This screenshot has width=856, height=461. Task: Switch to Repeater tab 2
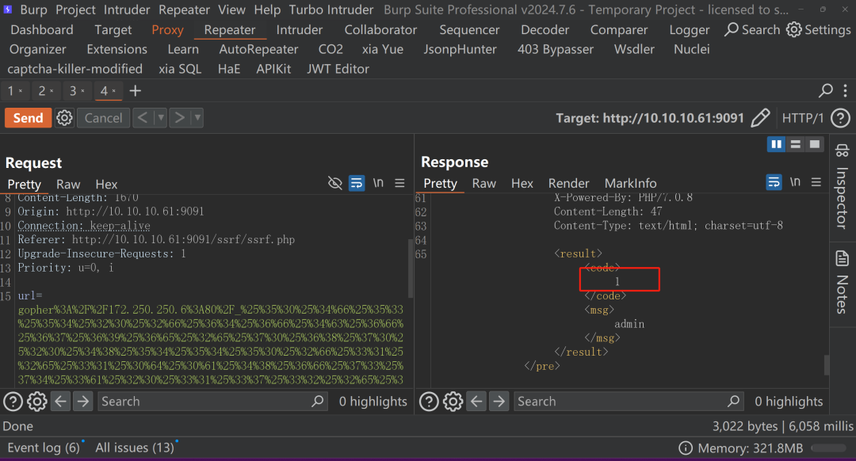coord(46,90)
